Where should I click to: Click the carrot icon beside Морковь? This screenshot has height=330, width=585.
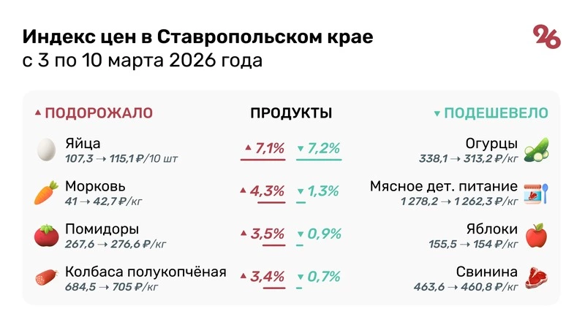click(x=46, y=192)
